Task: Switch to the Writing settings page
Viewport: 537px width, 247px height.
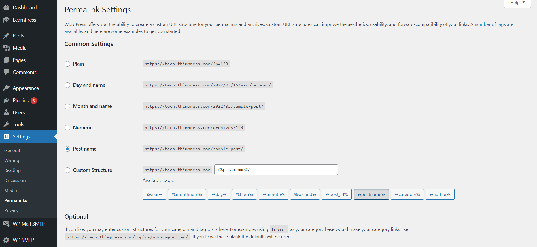Action: pyautogui.click(x=12, y=160)
